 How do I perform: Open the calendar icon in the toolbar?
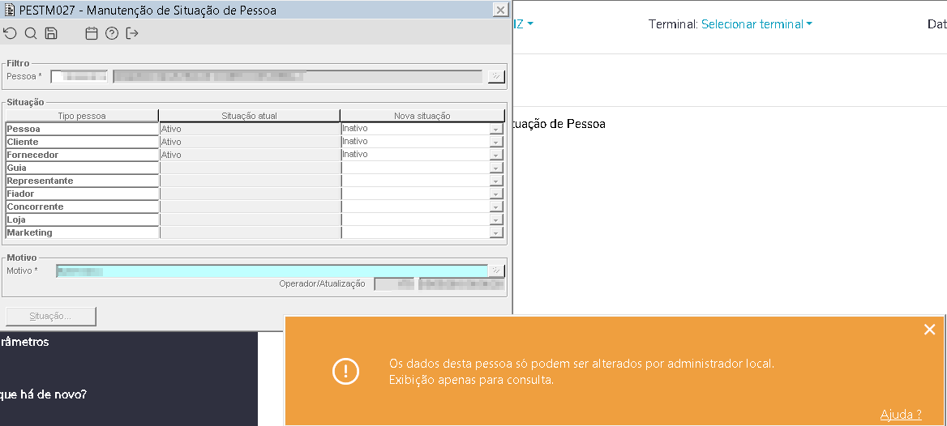tap(91, 34)
